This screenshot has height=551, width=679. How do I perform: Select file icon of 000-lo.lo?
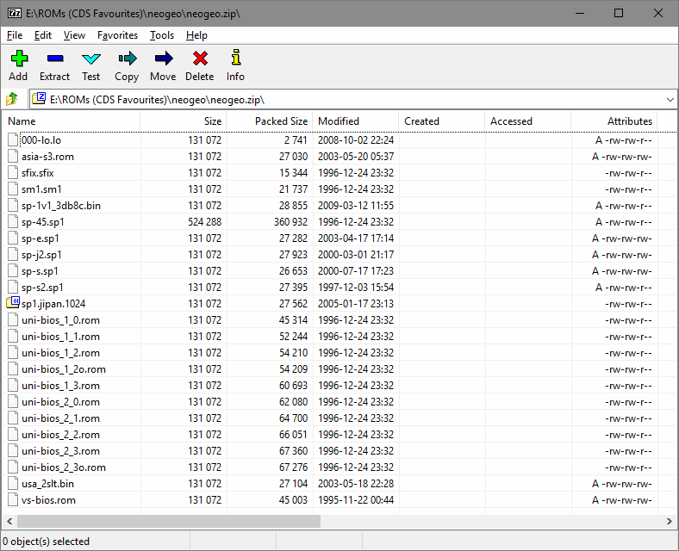tap(13, 139)
